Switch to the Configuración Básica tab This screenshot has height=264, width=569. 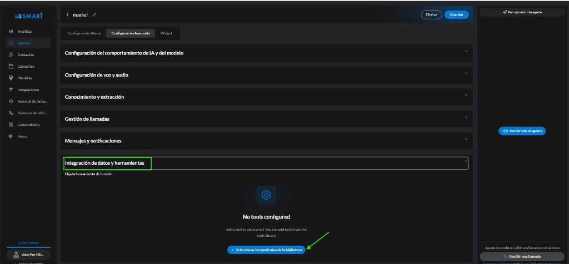(x=84, y=33)
